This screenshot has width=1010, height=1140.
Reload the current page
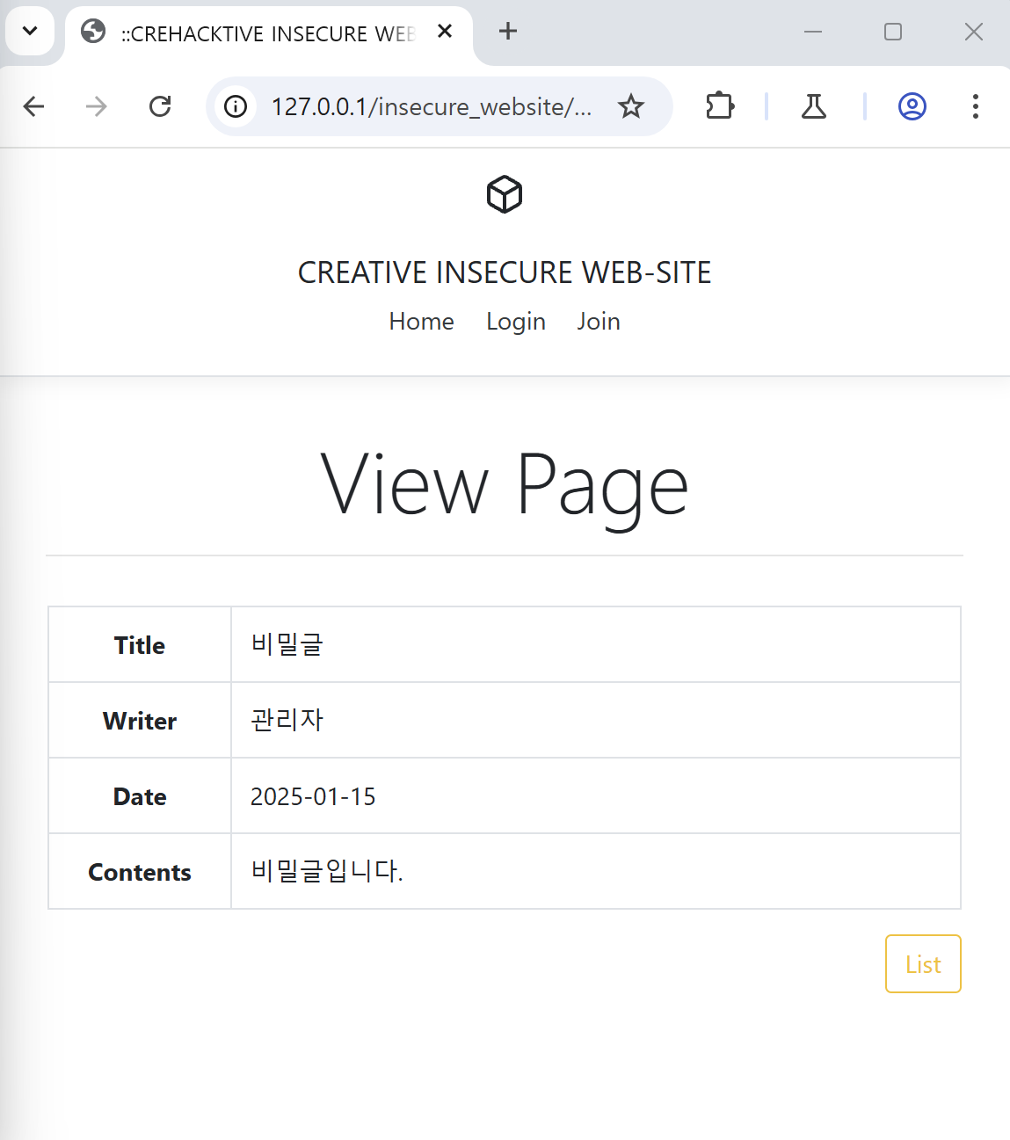tap(160, 106)
